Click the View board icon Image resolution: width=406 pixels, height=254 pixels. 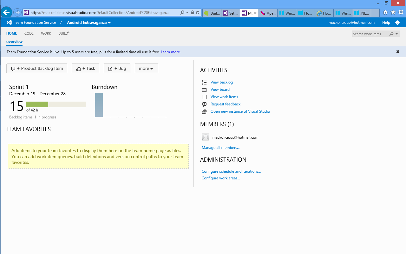coord(204,90)
